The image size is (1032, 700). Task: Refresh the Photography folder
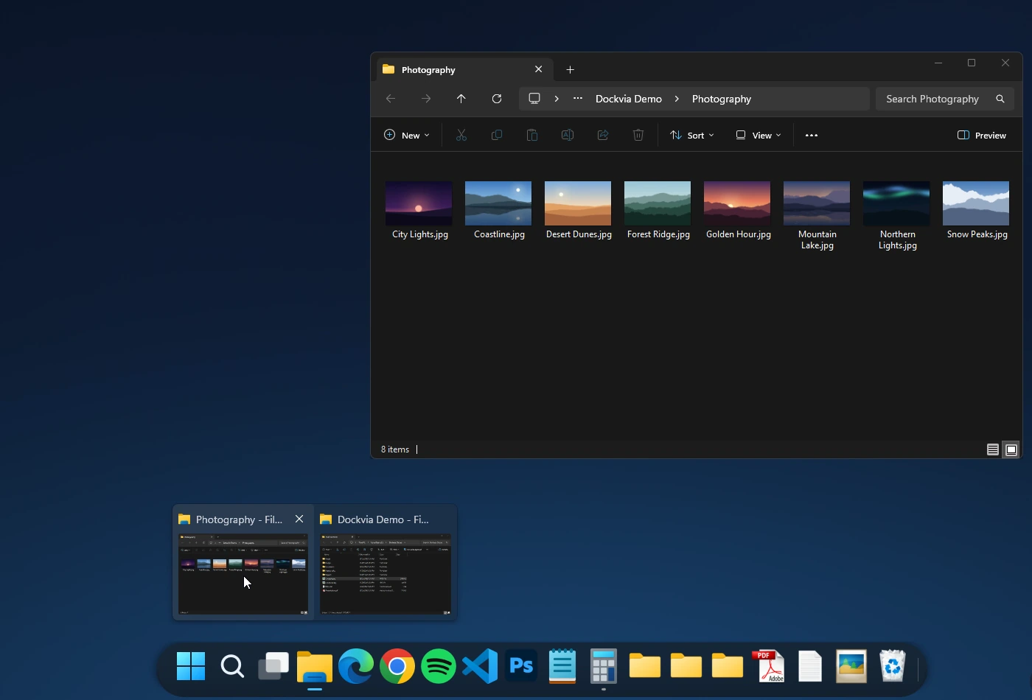[497, 99]
